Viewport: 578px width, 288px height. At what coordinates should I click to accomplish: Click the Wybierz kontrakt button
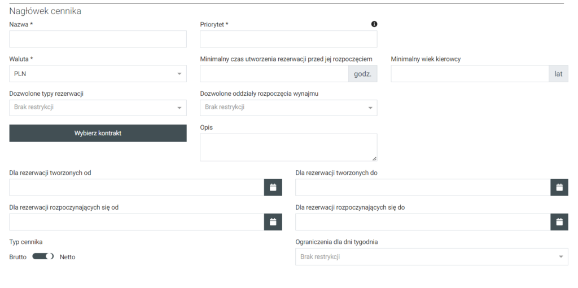[98, 134]
